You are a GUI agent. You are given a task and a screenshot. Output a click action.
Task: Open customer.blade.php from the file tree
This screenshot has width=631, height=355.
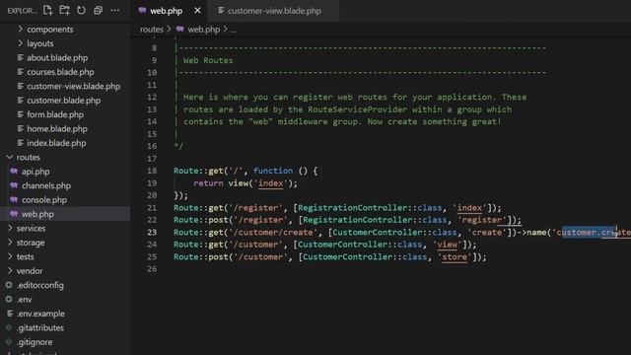[63, 101]
